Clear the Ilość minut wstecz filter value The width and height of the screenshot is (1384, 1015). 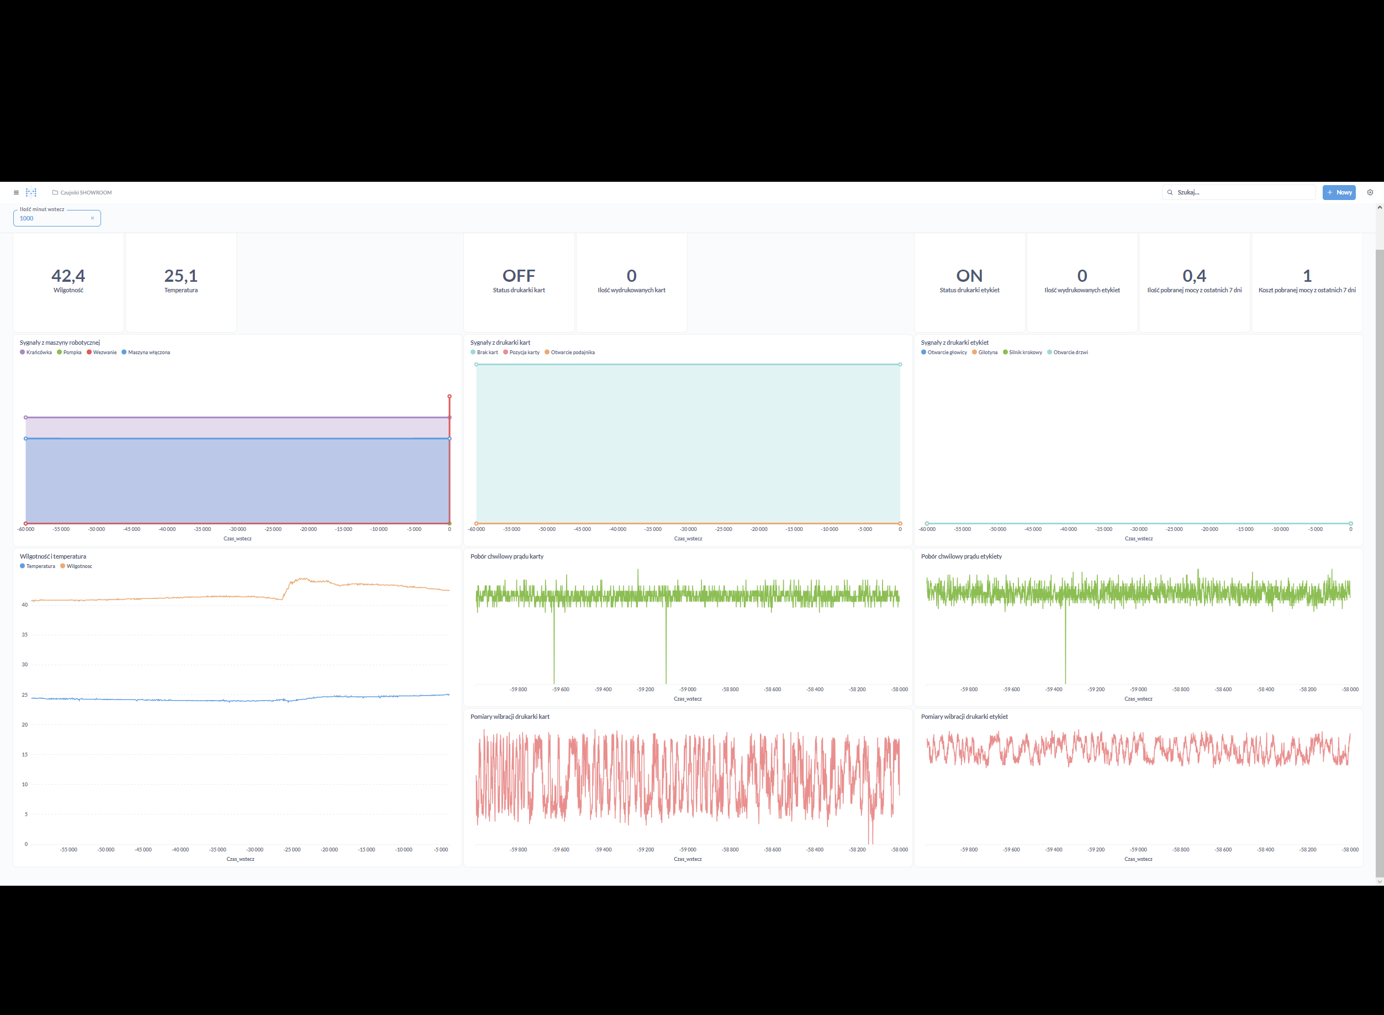click(x=93, y=218)
